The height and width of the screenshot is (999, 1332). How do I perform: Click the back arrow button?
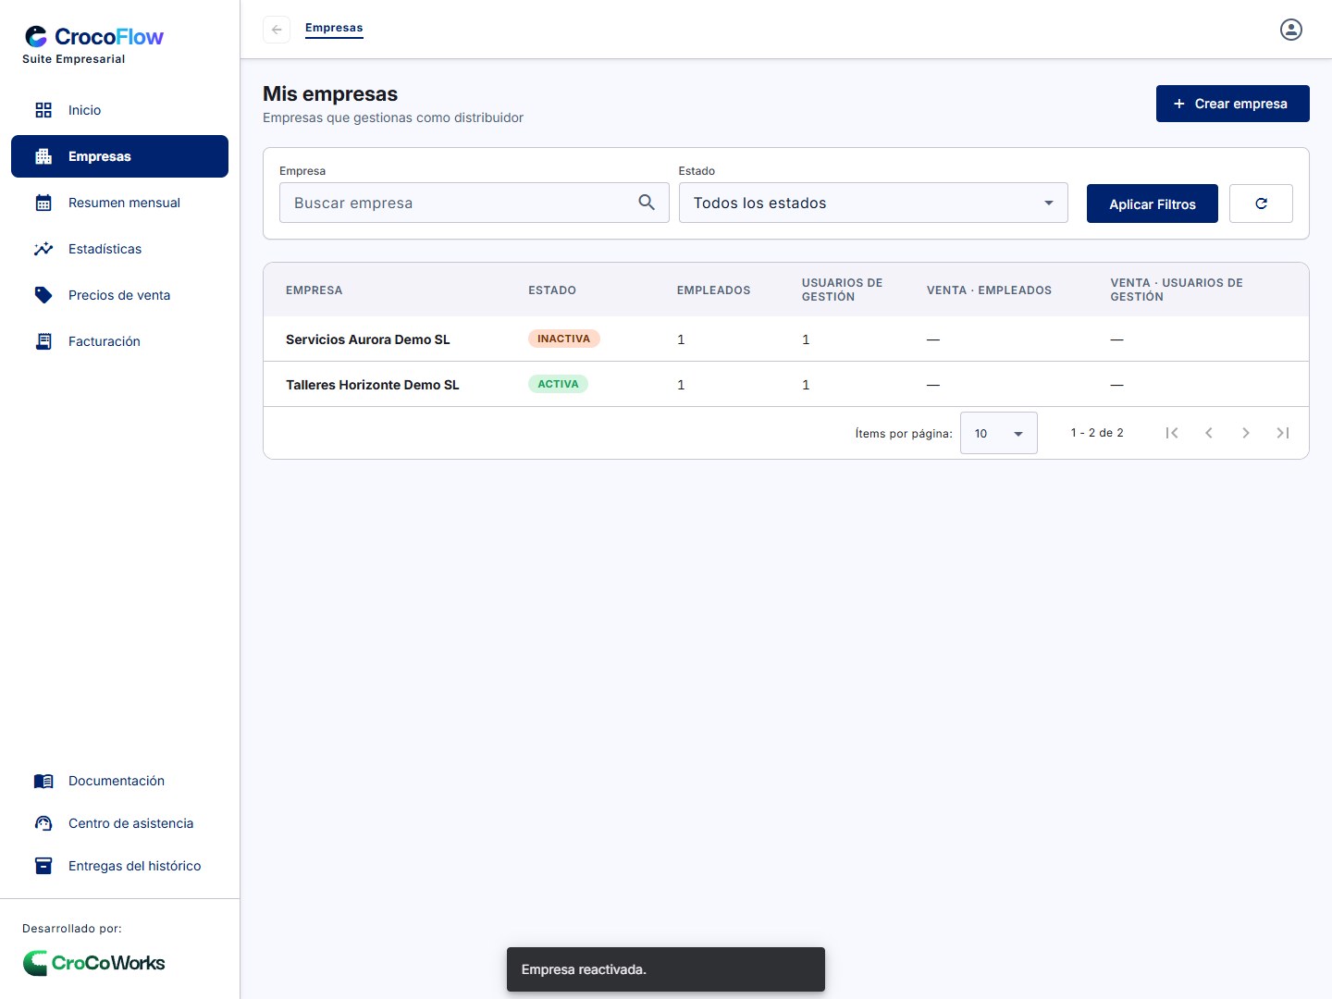[x=277, y=30]
